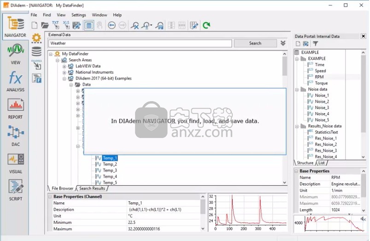370x241 pixels.
Task: Select Noise_3 in Data Portal
Action: 322,108
